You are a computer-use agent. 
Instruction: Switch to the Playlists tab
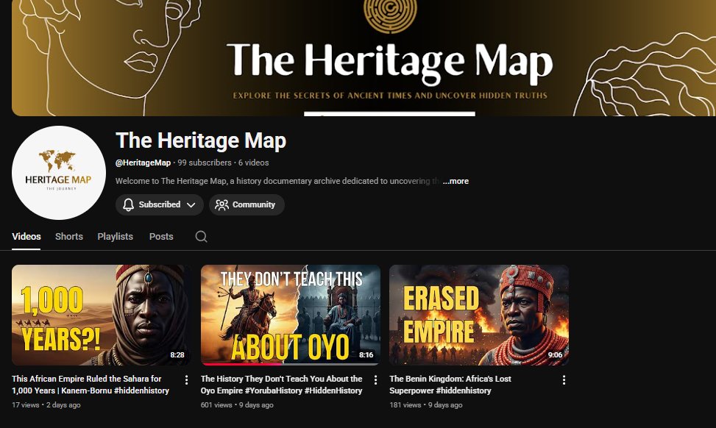(115, 236)
